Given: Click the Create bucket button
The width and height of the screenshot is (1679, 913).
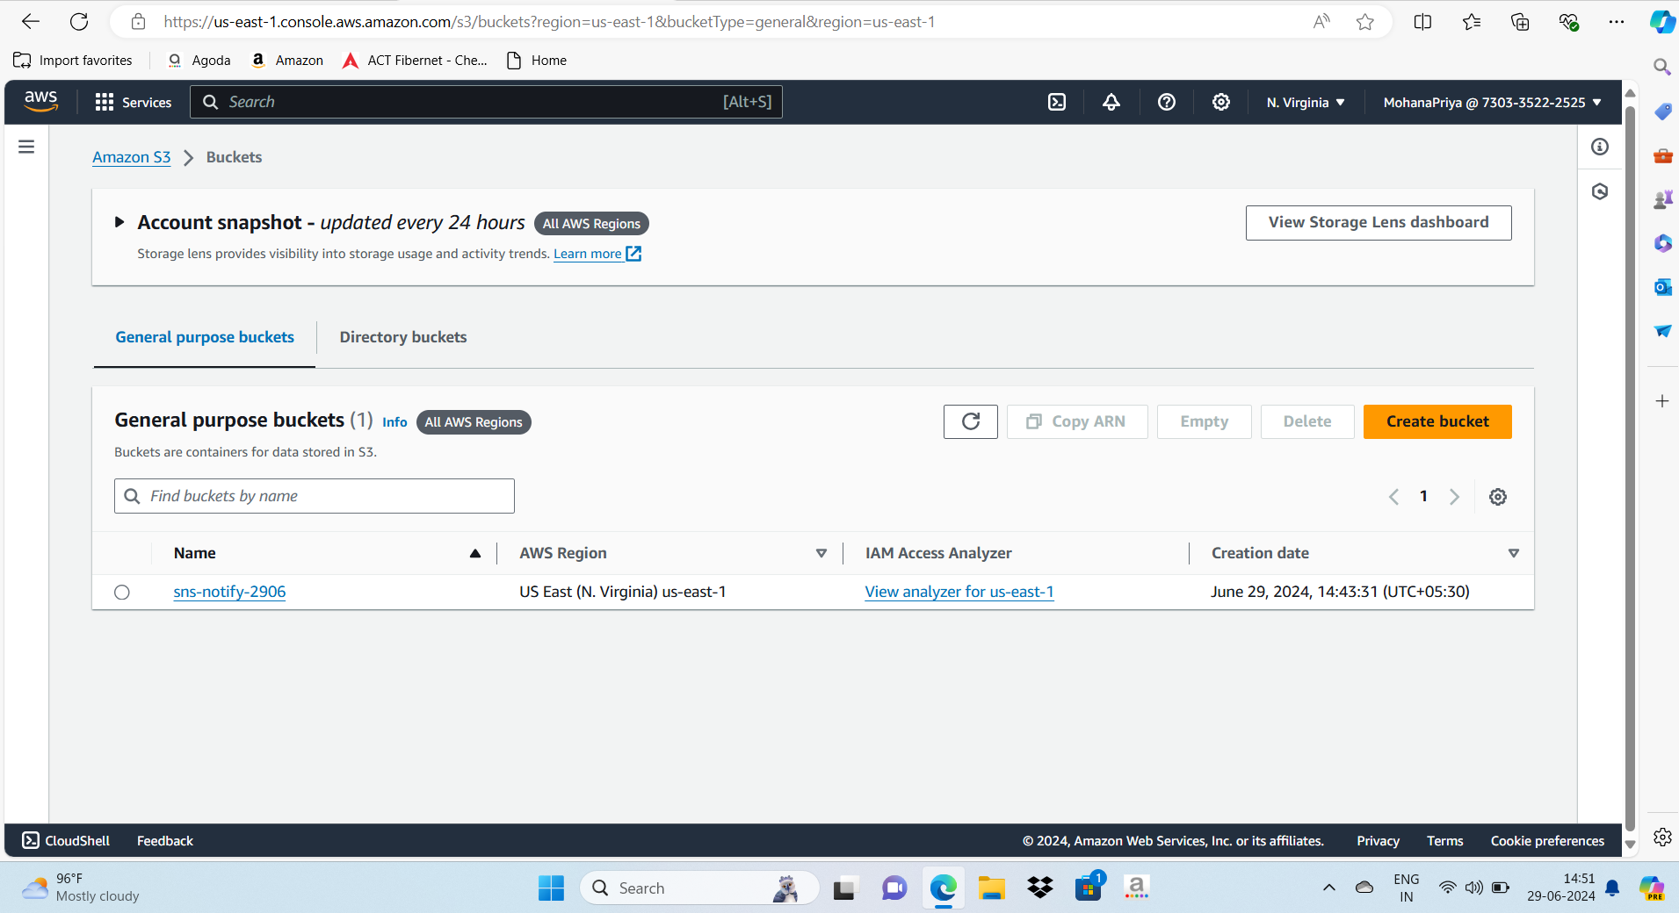Looking at the screenshot, I should tap(1437, 421).
